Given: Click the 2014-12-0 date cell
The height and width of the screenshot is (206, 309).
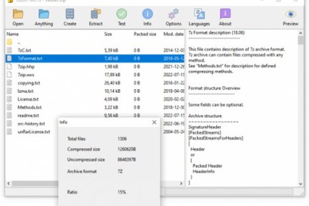Looking at the screenshot, I should 174,50.
